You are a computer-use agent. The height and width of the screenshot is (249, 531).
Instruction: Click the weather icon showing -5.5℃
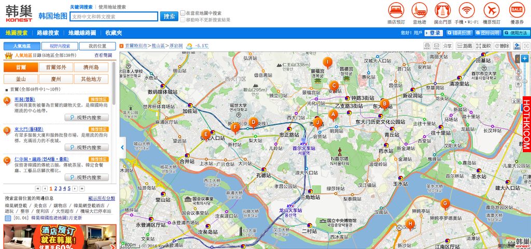tap(189, 46)
